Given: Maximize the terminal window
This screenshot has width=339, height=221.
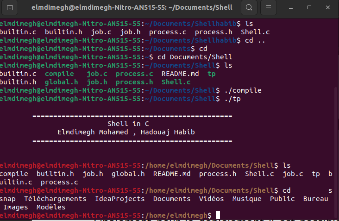Looking at the screenshot, I should [x=309, y=7].
